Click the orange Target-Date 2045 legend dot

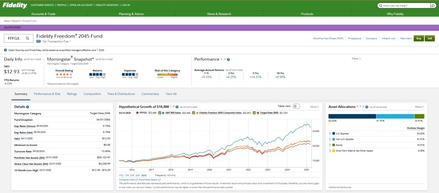tap(258, 113)
